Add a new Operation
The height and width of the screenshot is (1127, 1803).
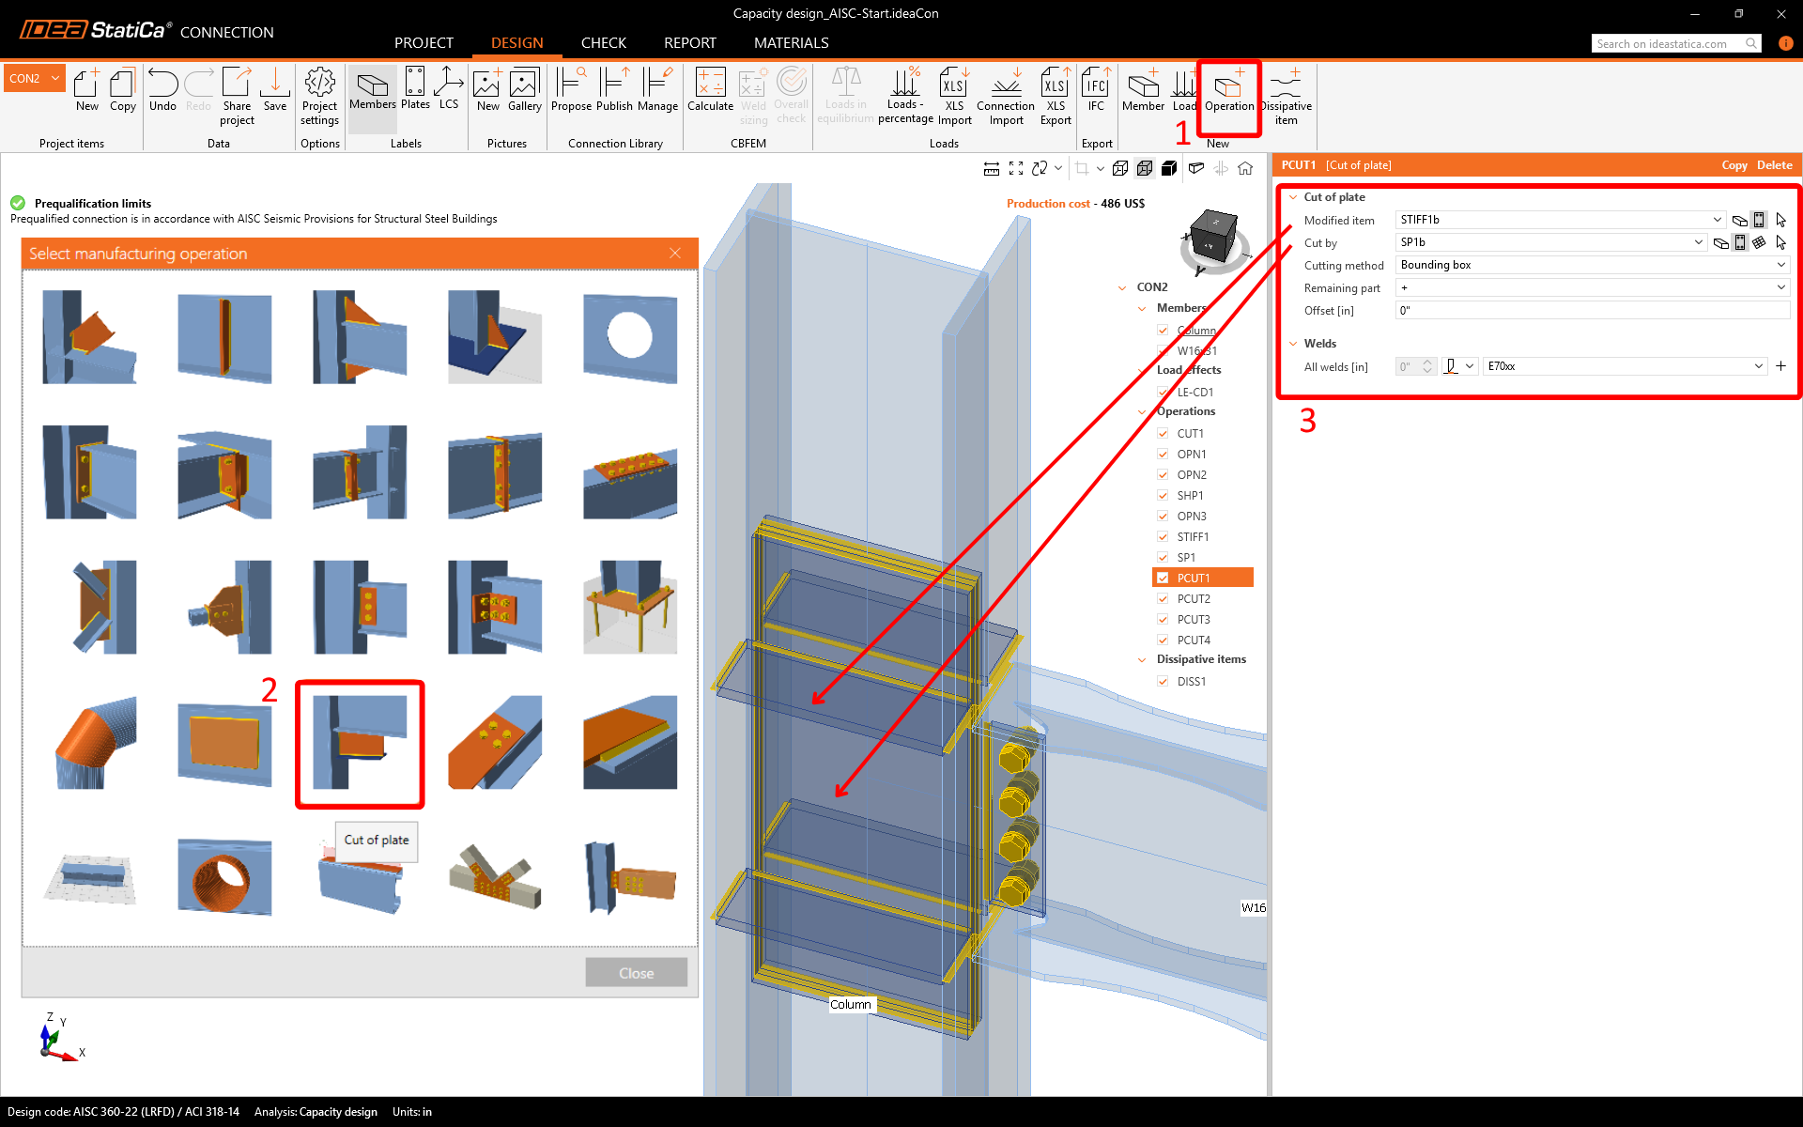[1229, 90]
